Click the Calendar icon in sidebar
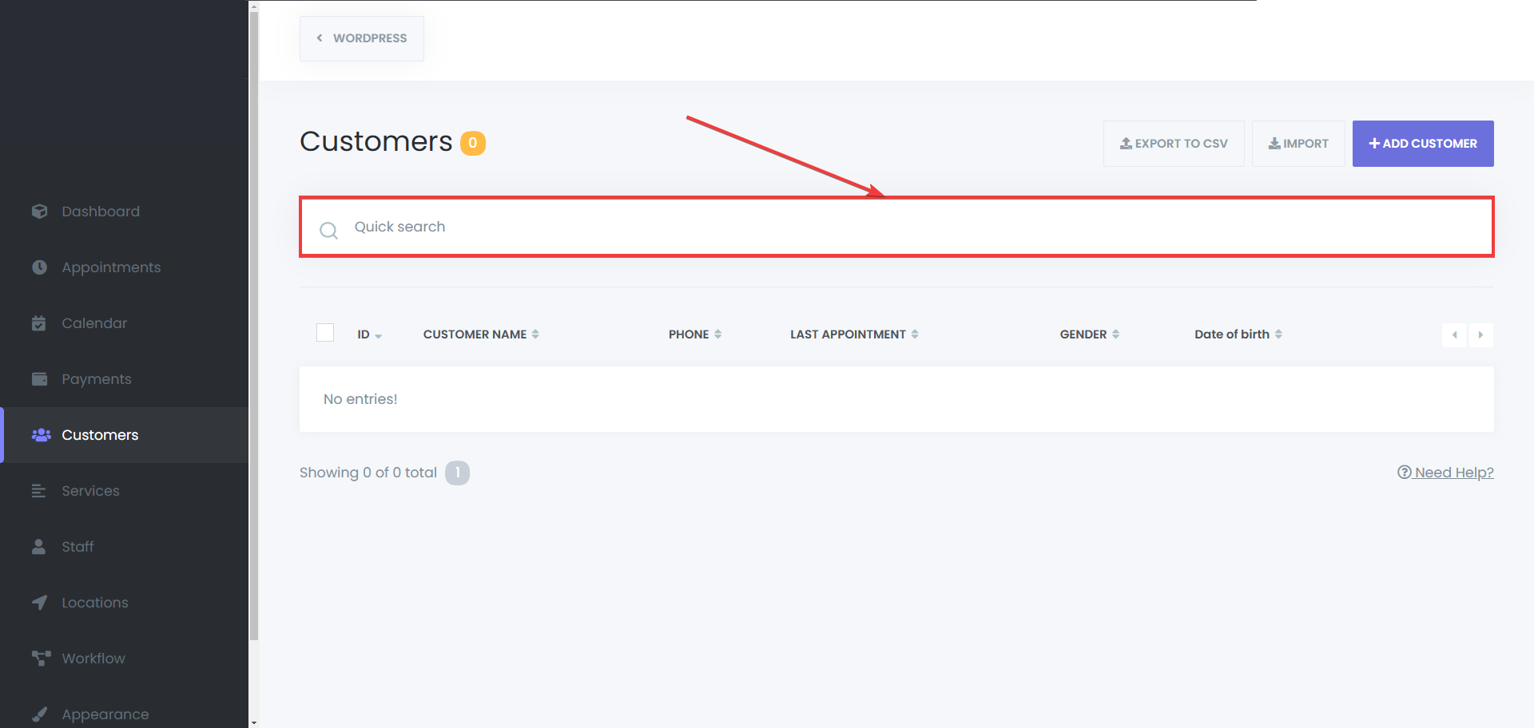 39,323
